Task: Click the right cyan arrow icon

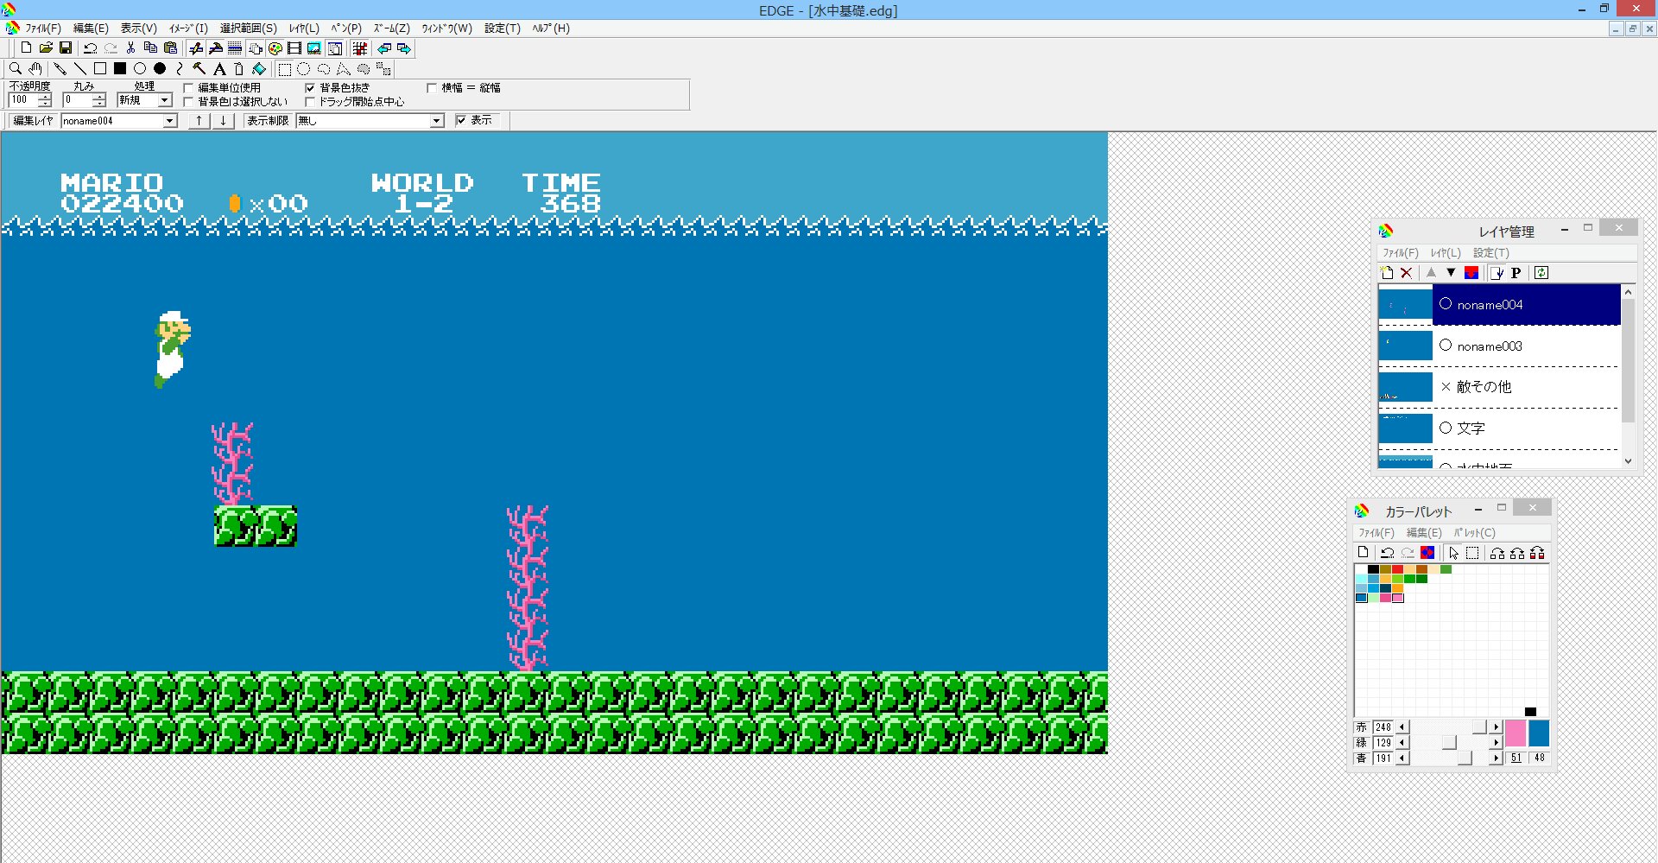Action: (x=404, y=48)
